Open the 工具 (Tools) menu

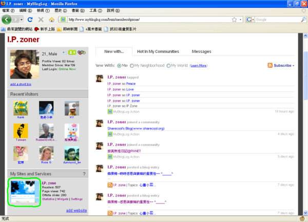[x=95, y=10]
